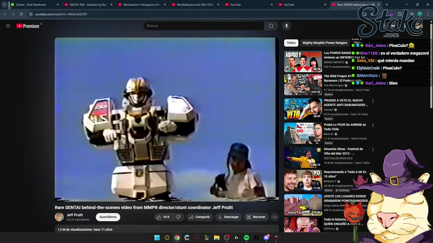
Task: Open a new browser tab
Action: coord(387,5)
